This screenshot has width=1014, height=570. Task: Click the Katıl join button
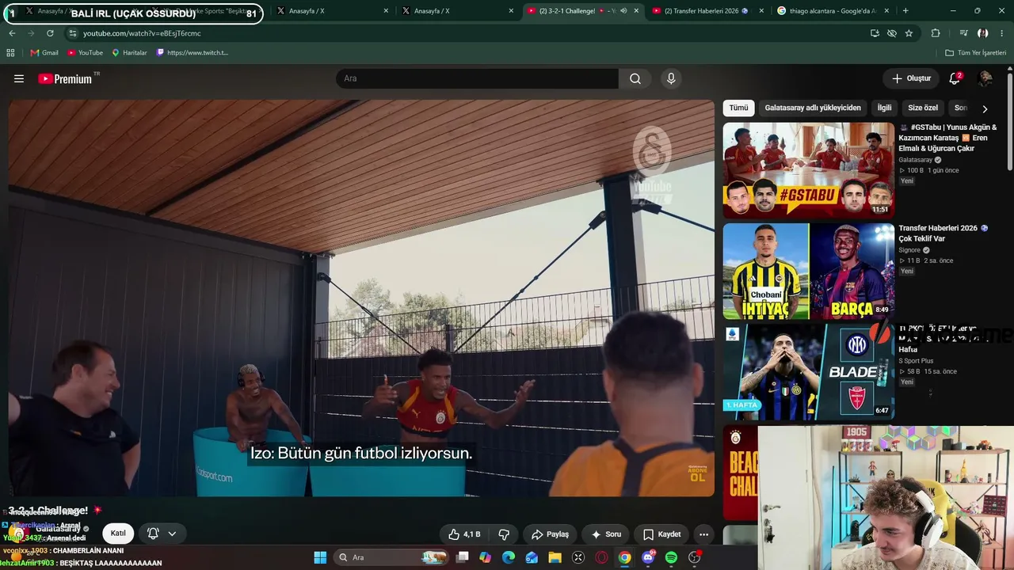118,534
